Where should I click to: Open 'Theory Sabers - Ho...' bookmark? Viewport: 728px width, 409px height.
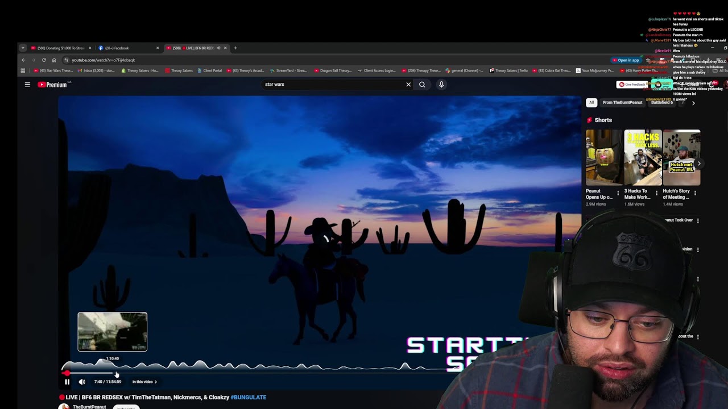click(x=140, y=70)
